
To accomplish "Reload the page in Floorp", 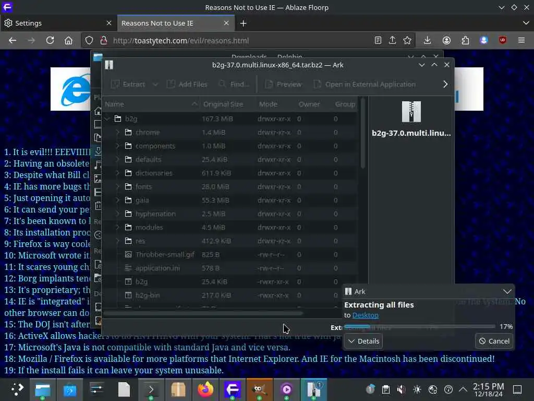I will pos(50,41).
